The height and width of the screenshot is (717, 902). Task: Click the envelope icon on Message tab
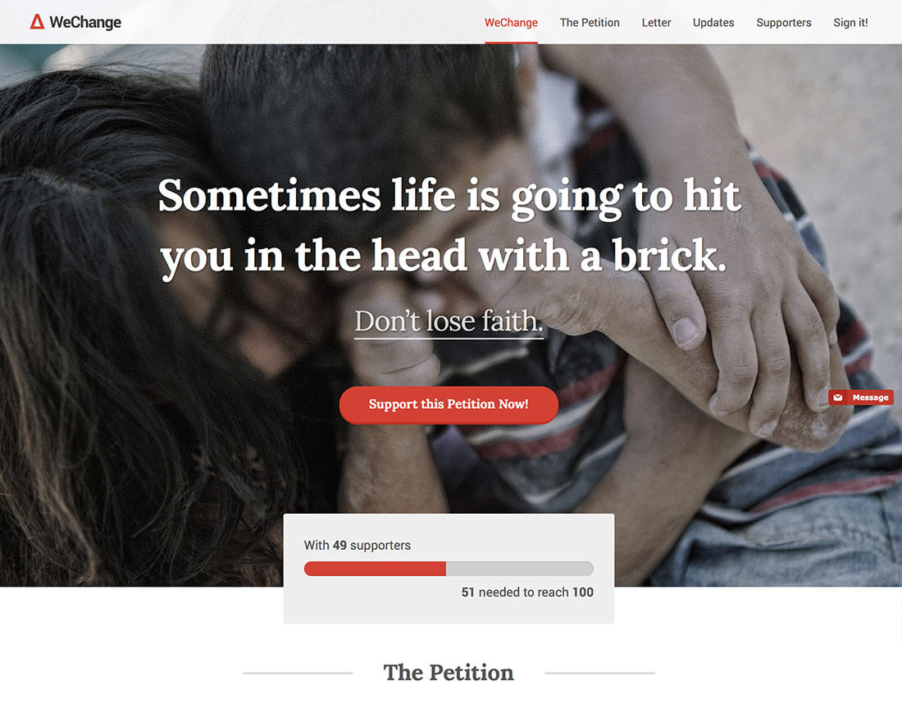point(838,397)
